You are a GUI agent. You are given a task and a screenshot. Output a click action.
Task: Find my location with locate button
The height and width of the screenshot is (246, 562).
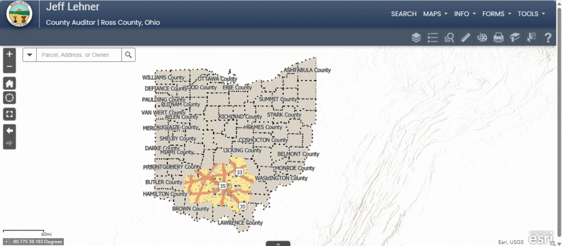pyautogui.click(x=10, y=97)
